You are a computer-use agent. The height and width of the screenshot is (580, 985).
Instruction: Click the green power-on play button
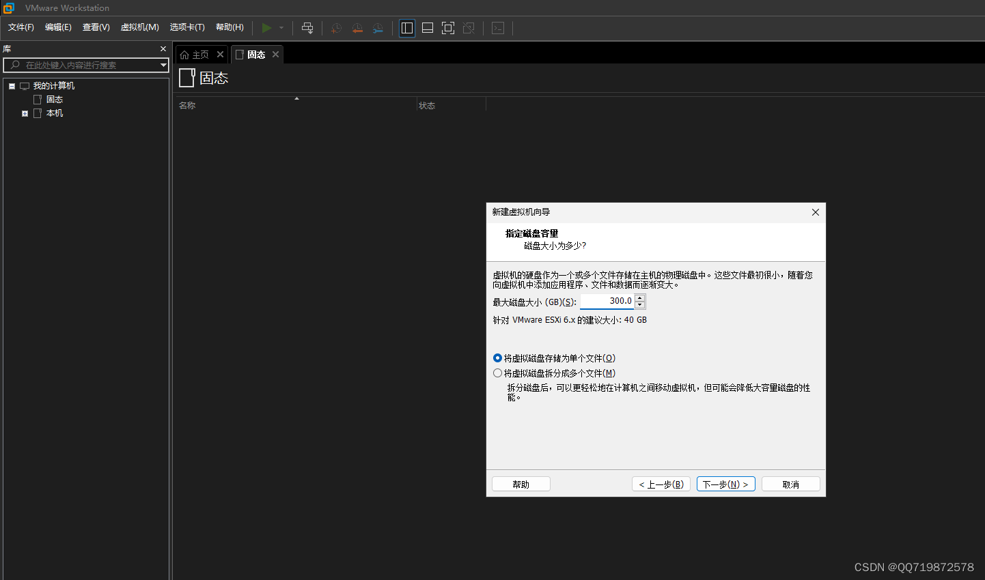pos(266,28)
